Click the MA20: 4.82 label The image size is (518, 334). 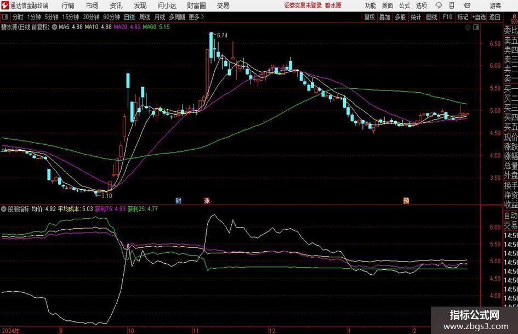coord(127,27)
